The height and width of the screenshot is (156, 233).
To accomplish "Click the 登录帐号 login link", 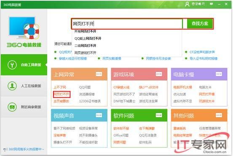I will tap(198, 4).
